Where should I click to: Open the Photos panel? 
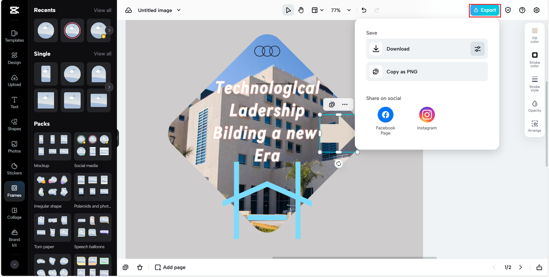click(14, 147)
